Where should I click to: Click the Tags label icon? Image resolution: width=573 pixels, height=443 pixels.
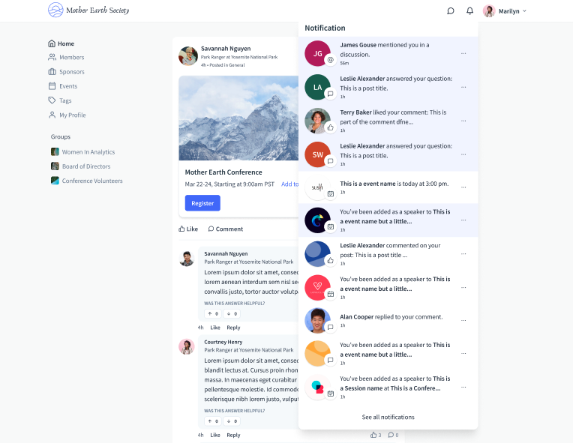point(52,100)
